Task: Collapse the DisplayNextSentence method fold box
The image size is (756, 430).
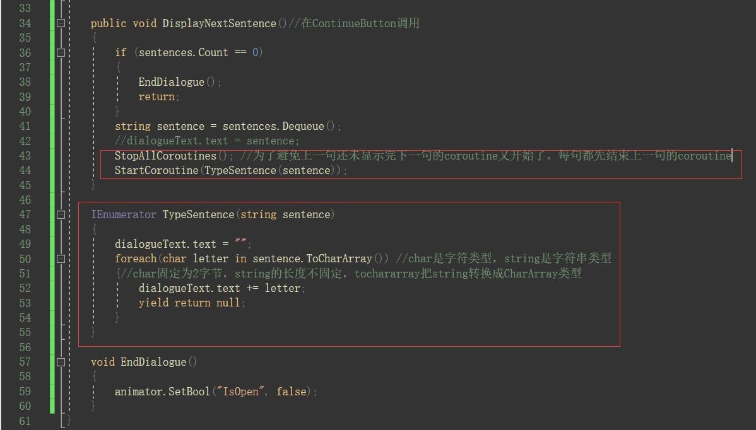Action: tap(61, 23)
